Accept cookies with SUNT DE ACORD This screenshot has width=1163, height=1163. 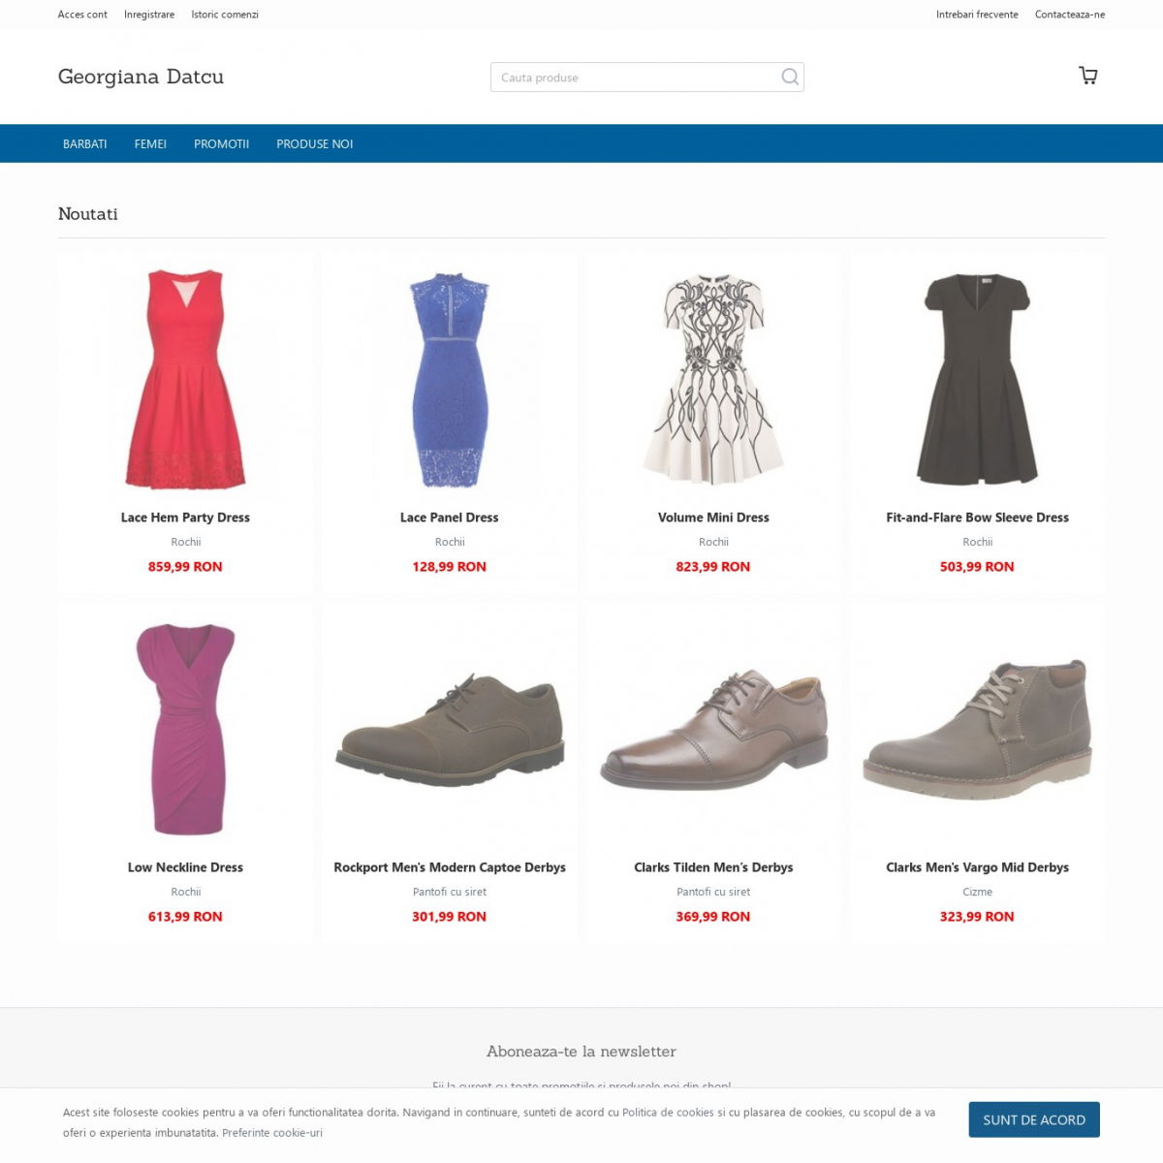pyautogui.click(x=1034, y=1119)
